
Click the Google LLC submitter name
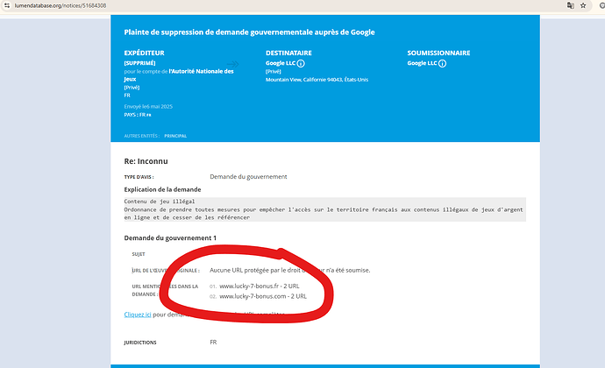(x=422, y=63)
